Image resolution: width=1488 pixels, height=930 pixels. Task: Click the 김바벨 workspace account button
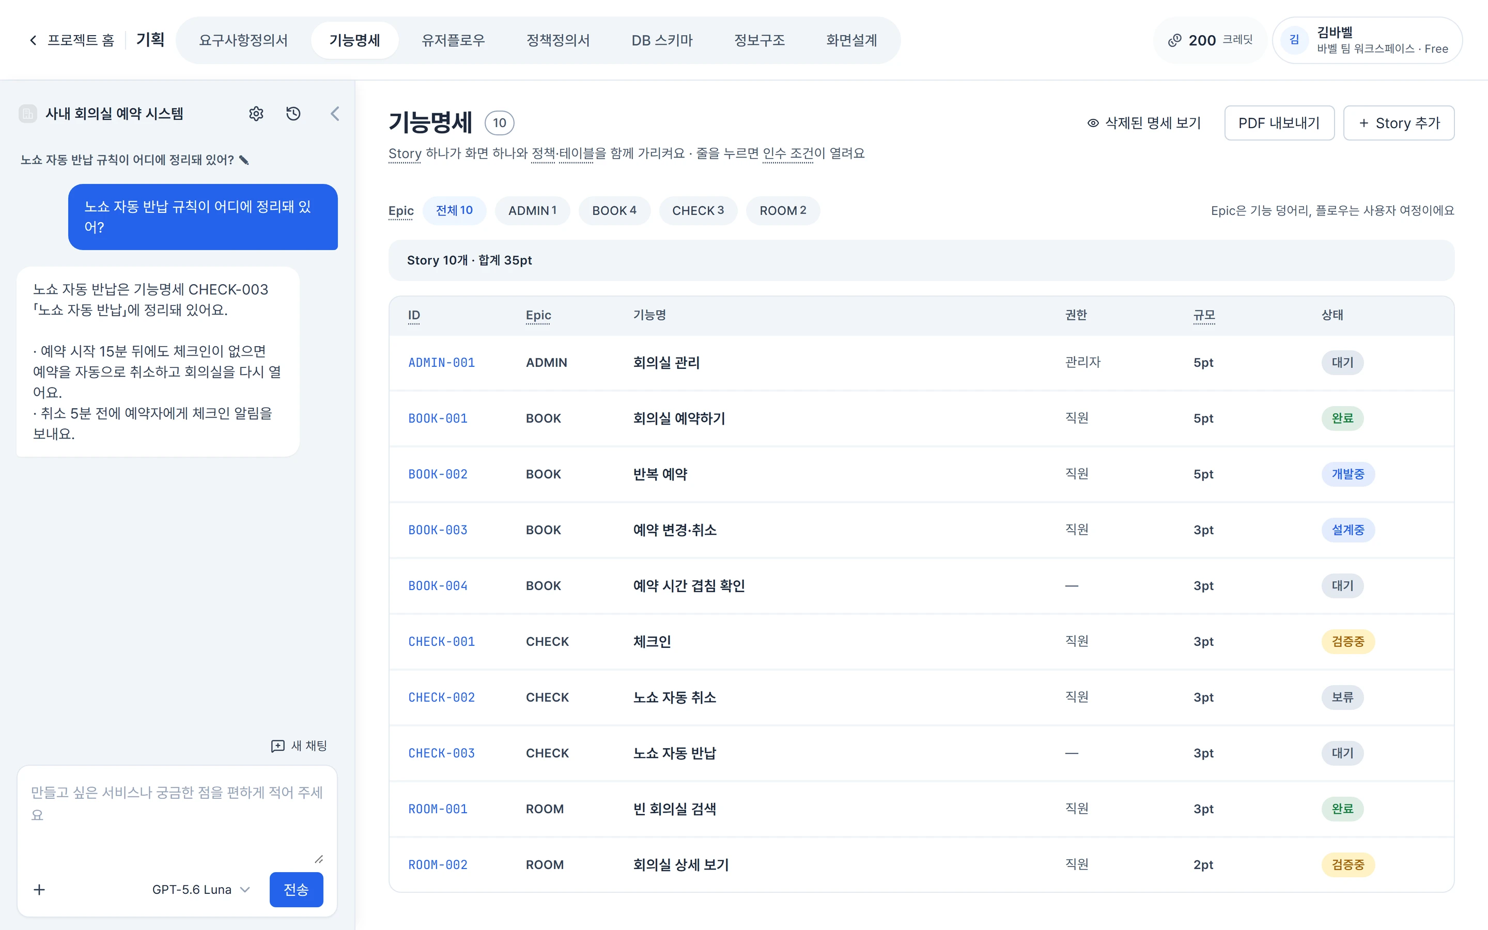tap(1367, 41)
